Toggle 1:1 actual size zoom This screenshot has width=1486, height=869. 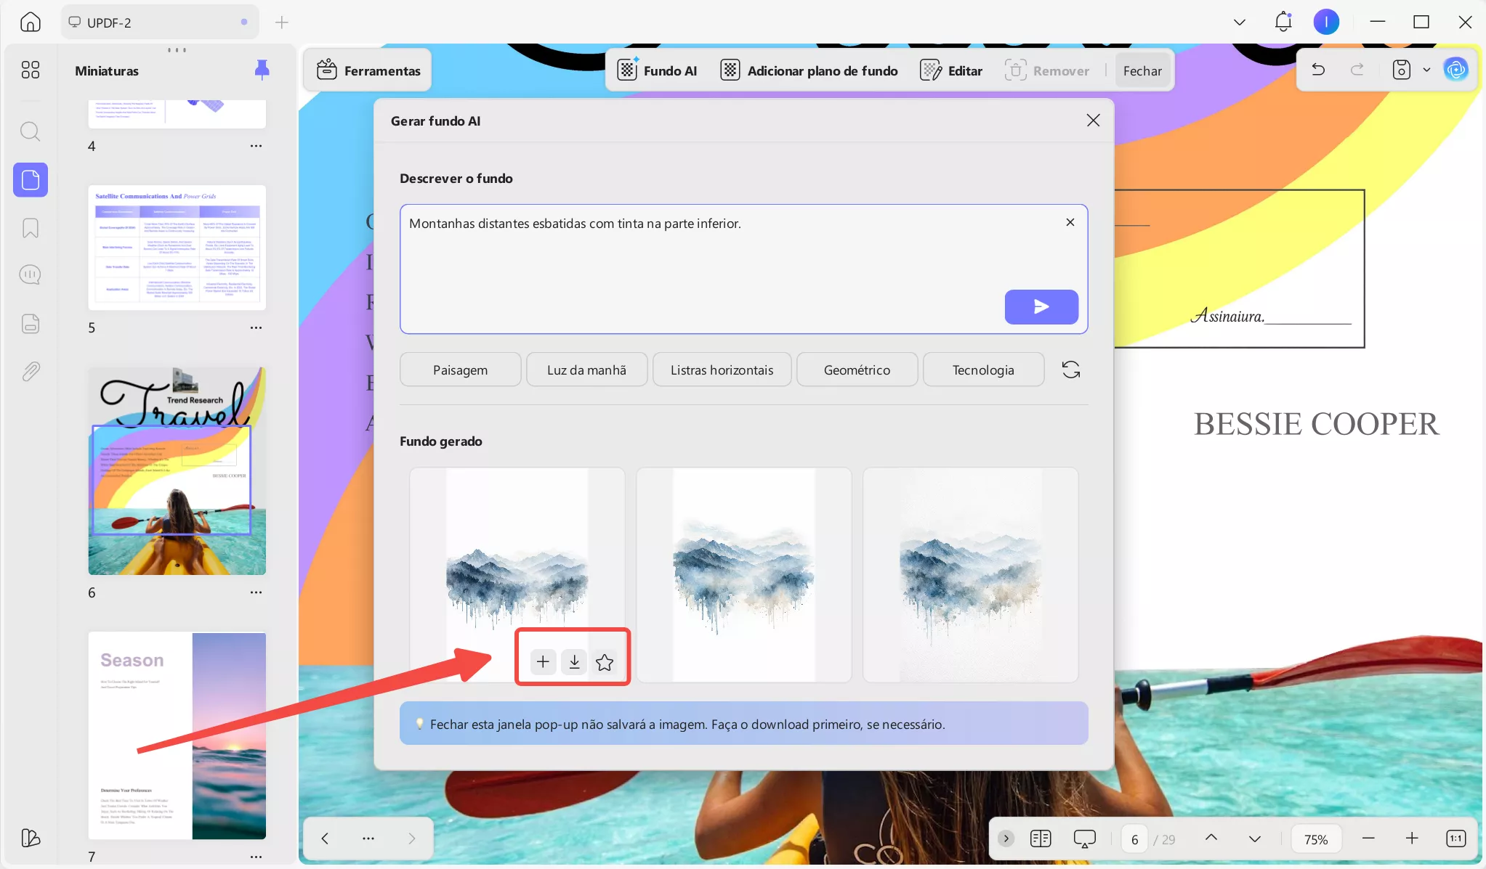point(1456,839)
